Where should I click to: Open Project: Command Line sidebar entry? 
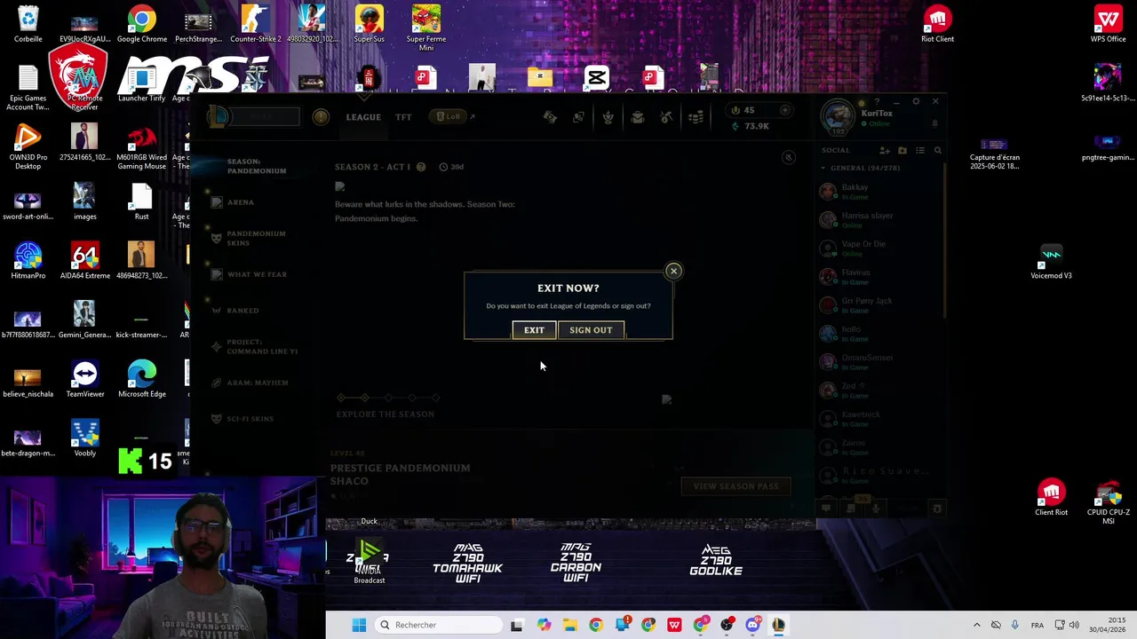(262, 346)
